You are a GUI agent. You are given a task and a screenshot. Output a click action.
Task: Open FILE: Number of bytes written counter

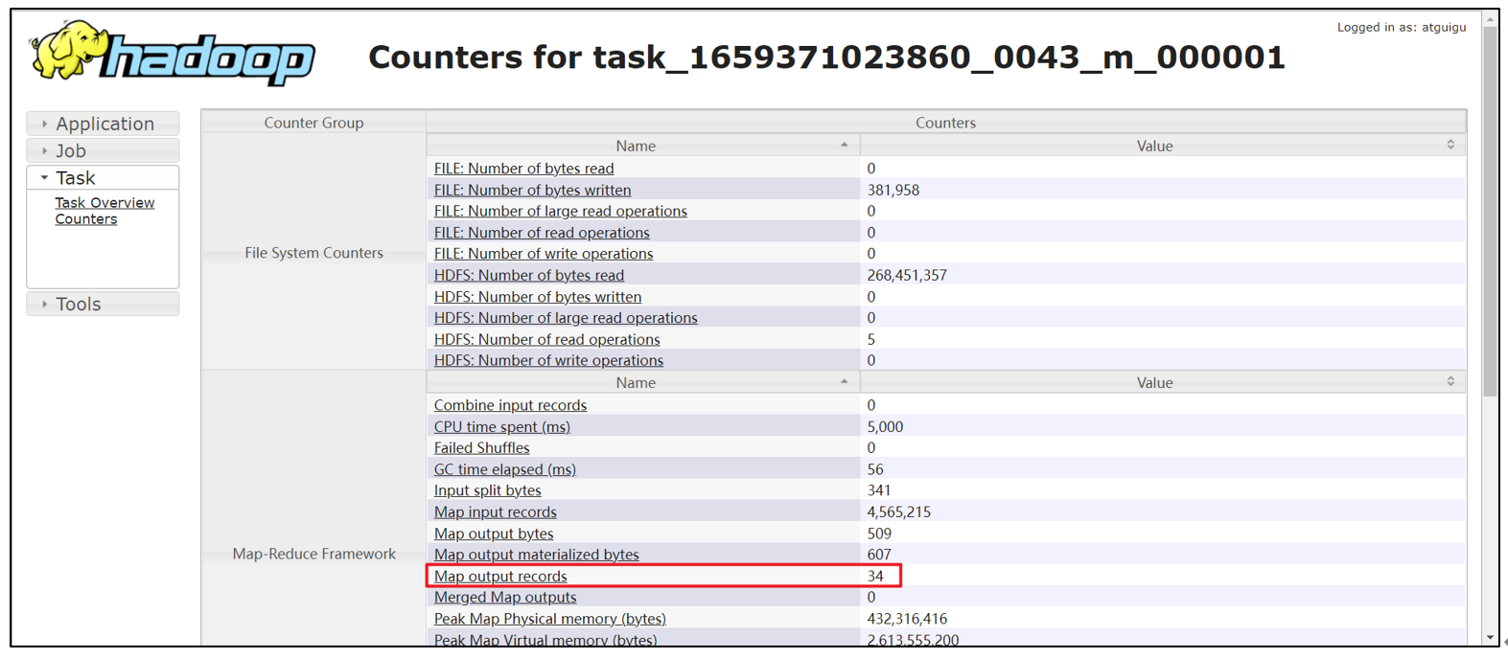pyautogui.click(x=532, y=190)
